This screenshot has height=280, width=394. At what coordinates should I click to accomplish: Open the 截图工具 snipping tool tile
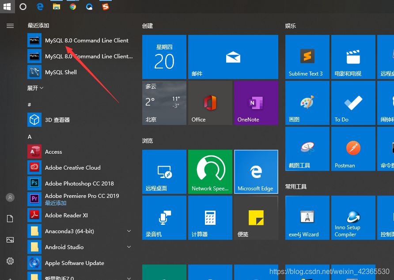307,149
